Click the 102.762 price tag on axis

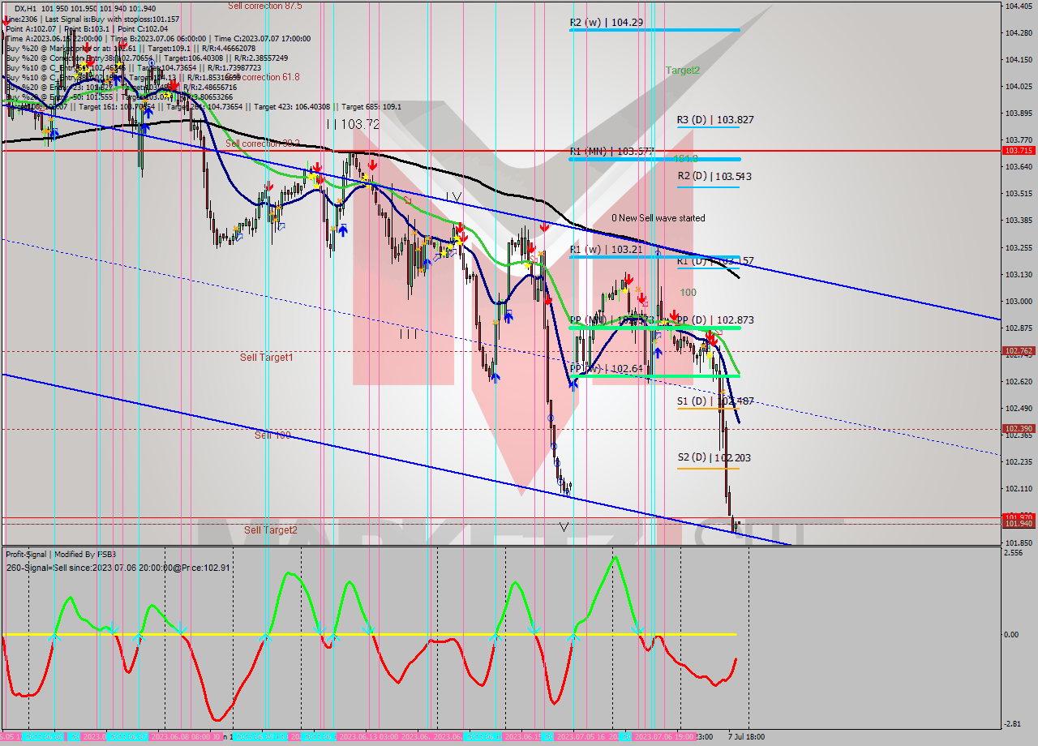coord(1019,351)
